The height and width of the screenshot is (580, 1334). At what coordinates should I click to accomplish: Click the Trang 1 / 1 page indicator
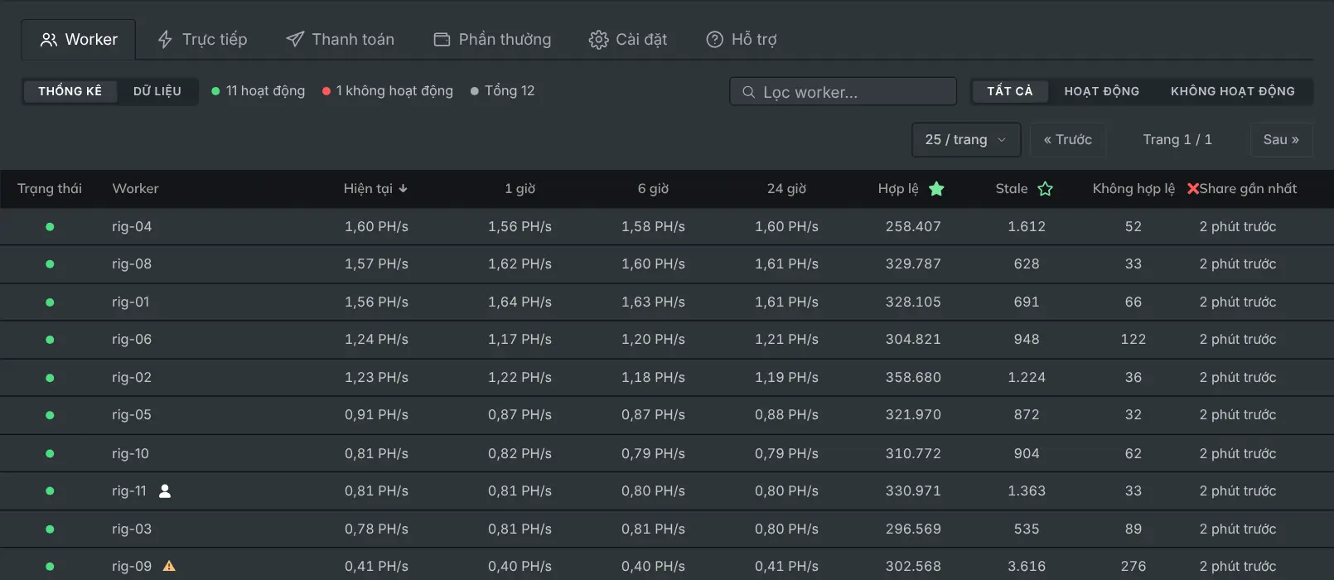pos(1177,140)
